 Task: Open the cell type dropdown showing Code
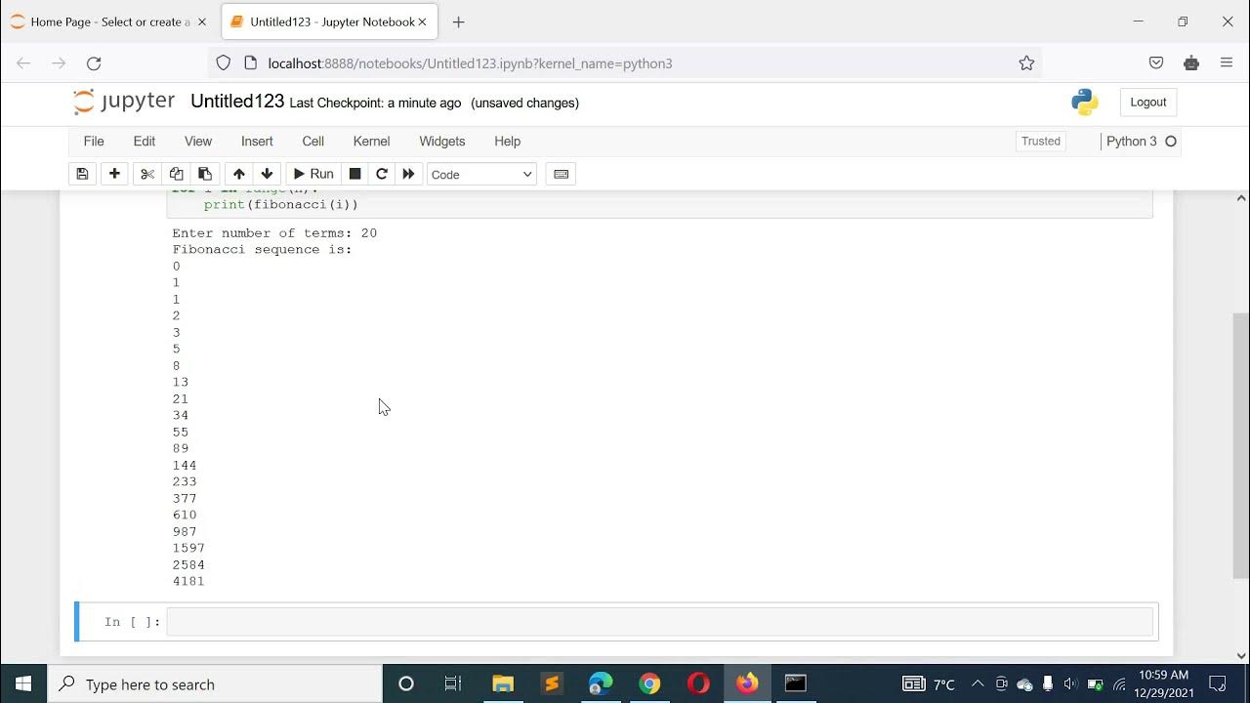[x=482, y=174]
